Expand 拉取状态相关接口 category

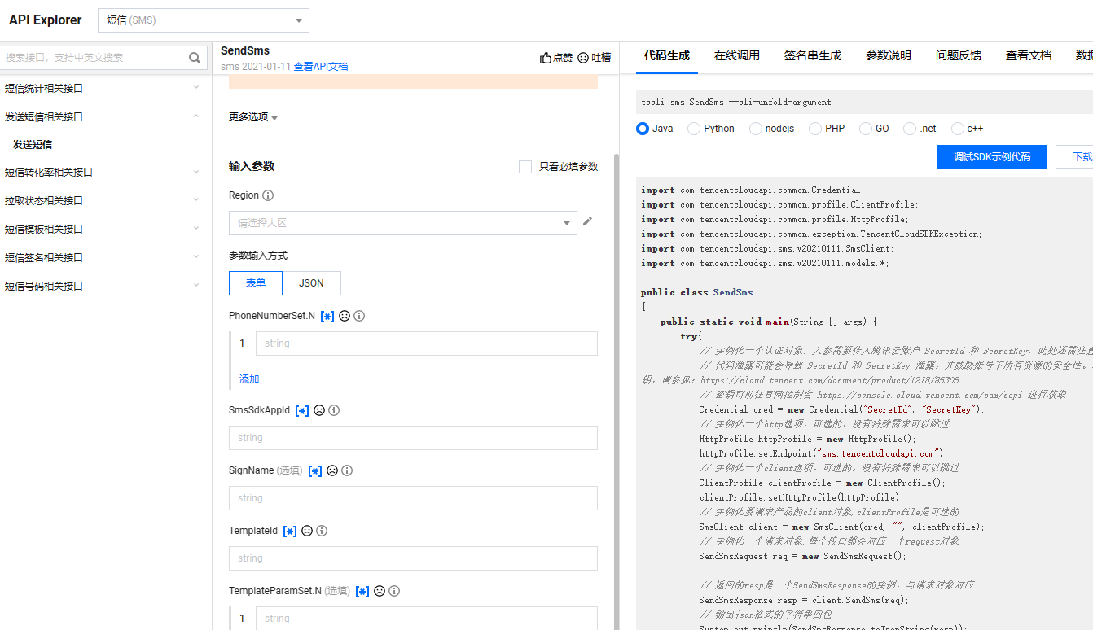(x=102, y=201)
